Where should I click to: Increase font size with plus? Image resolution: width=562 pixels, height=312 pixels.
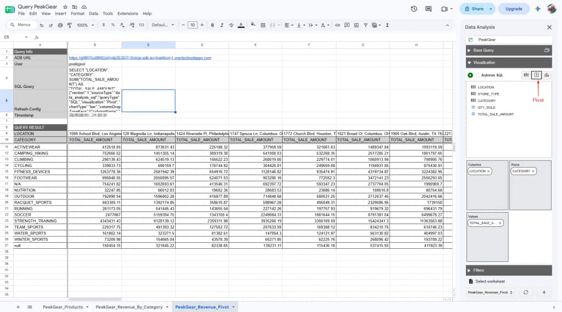(x=202, y=25)
